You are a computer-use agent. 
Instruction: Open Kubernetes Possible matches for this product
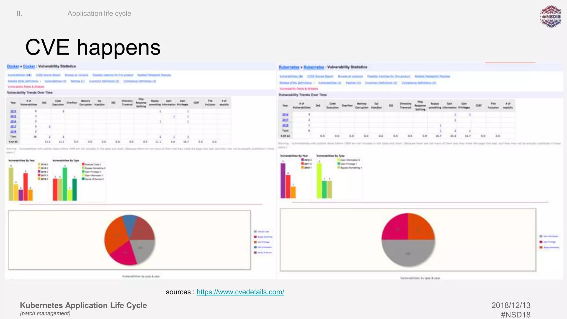click(389, 76)
